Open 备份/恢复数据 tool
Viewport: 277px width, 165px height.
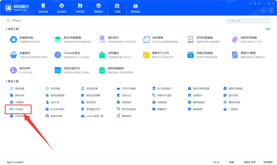tap(73, 39)
